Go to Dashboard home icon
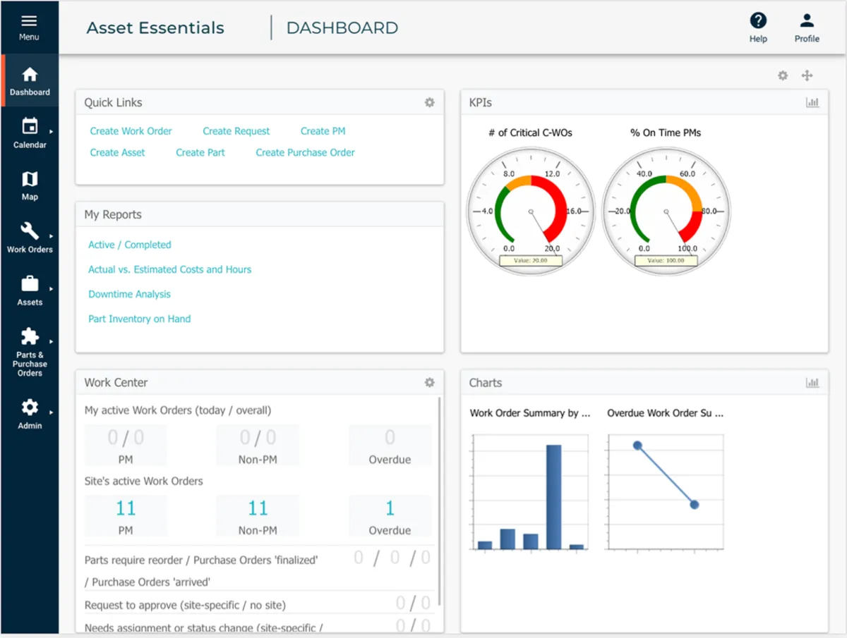This screenshot has width=847, height=638. click(x=30, y=75)
